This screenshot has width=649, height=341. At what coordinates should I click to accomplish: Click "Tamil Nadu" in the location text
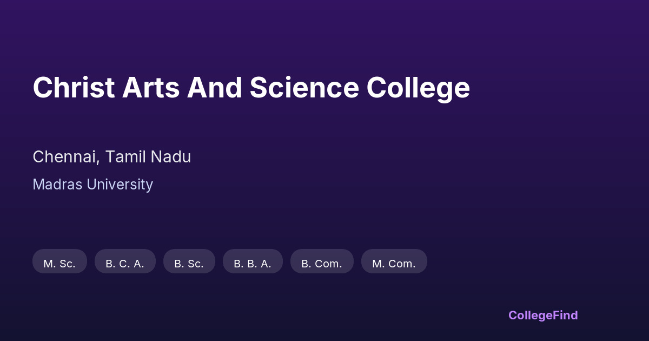[148, 157]
